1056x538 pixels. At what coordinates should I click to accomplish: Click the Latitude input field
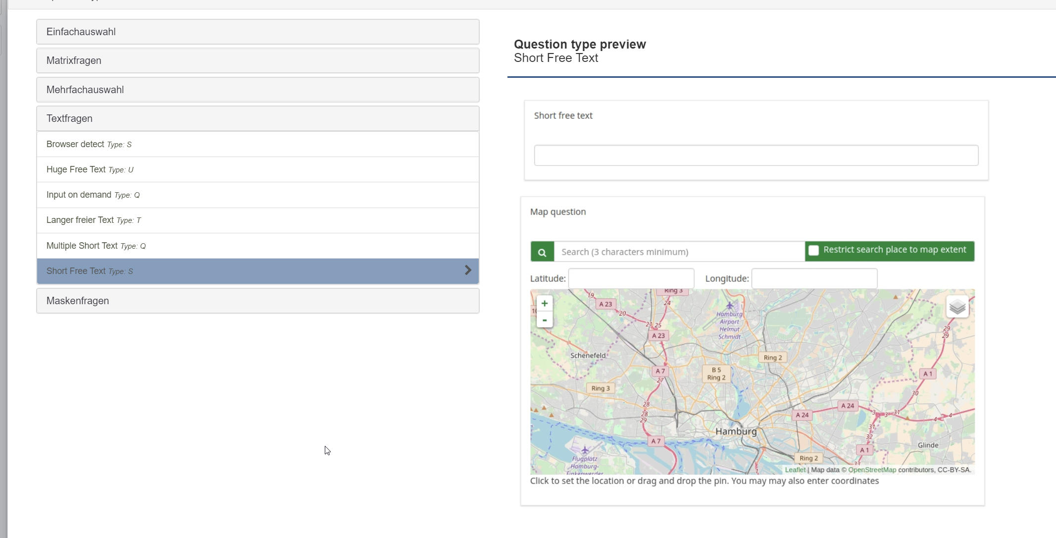click(x=631, y=278)
